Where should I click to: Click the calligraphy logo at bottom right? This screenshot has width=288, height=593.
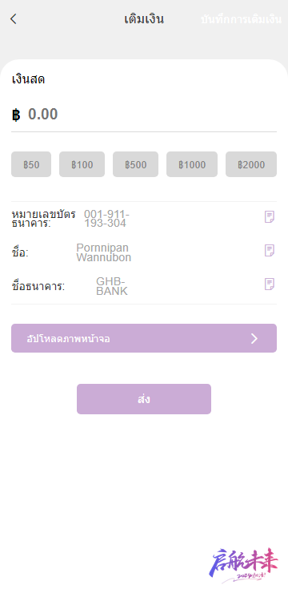point(243,565)
